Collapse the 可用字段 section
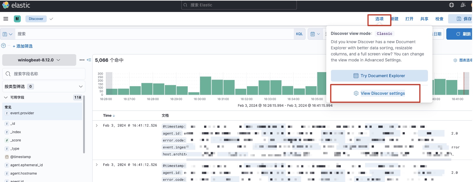The image size is (473, 182). click(x=6, y=97)
